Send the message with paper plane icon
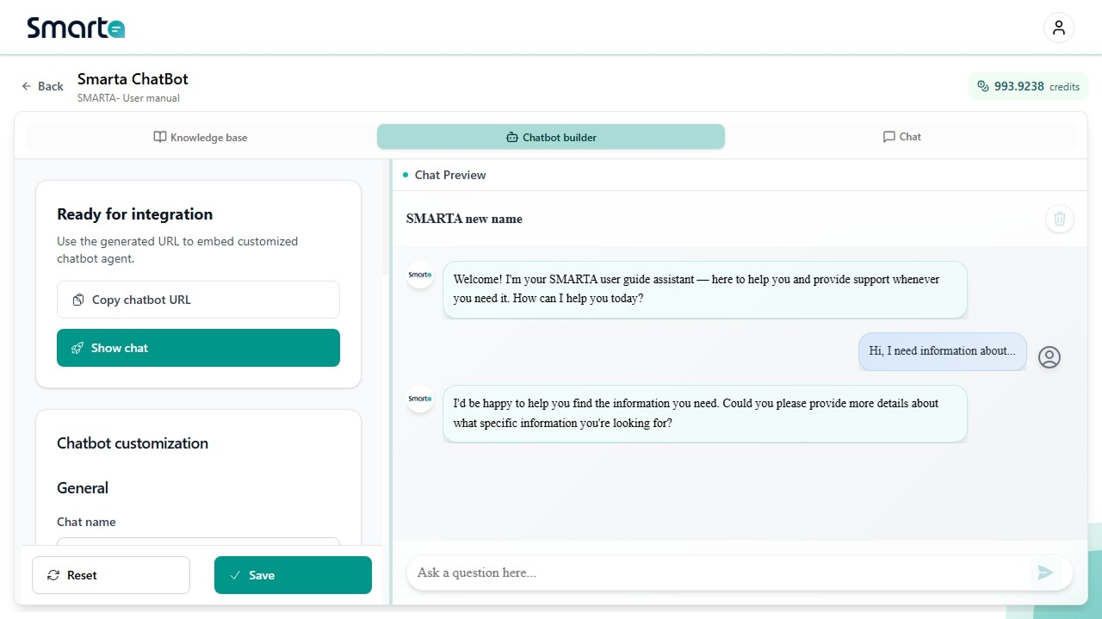The image size is (1102, 619). (x=1045, y=573)
